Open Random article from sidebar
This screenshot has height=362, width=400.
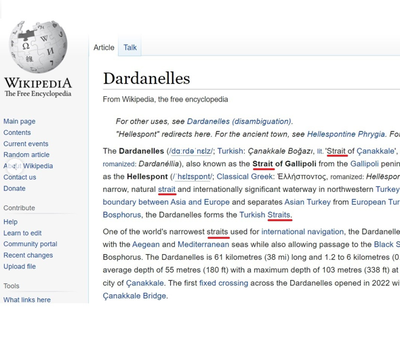click(x=26, y=155)
